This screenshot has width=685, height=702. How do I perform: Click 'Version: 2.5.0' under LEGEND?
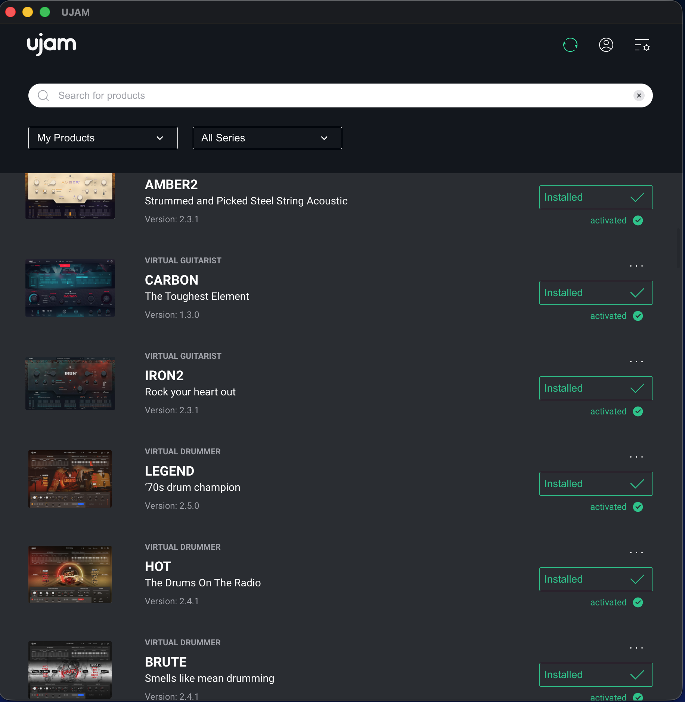[172, 506]
